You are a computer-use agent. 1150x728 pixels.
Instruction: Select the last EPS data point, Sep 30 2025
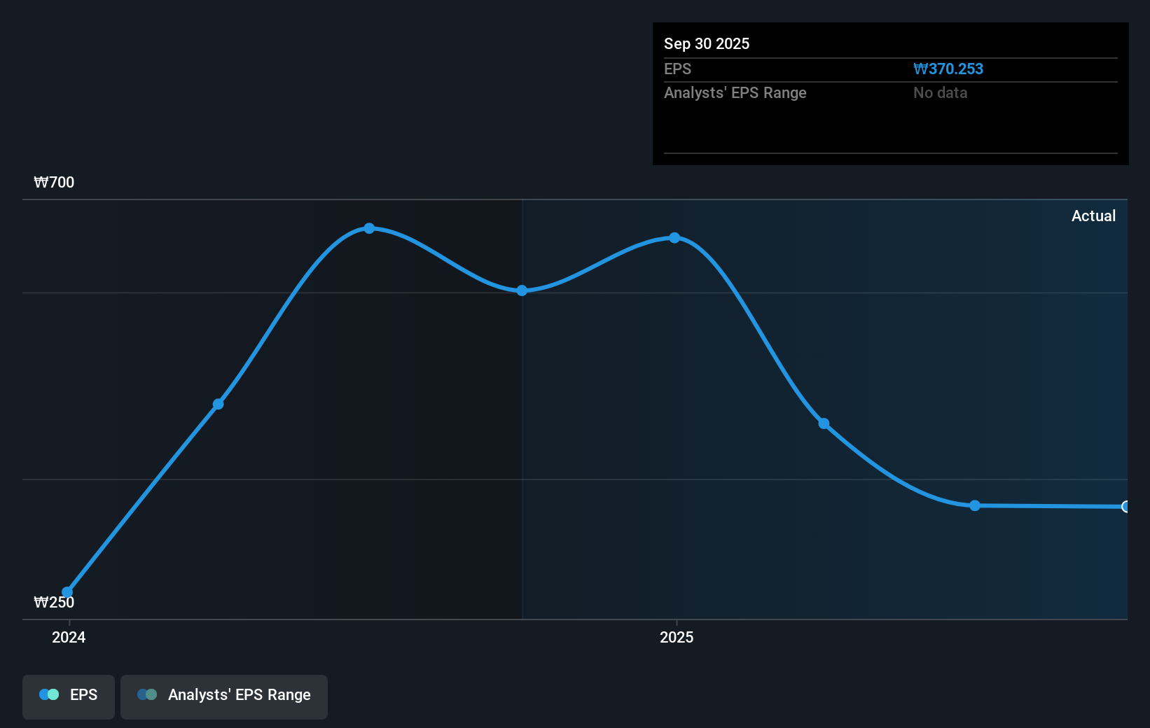click(x=1125, y=507)
